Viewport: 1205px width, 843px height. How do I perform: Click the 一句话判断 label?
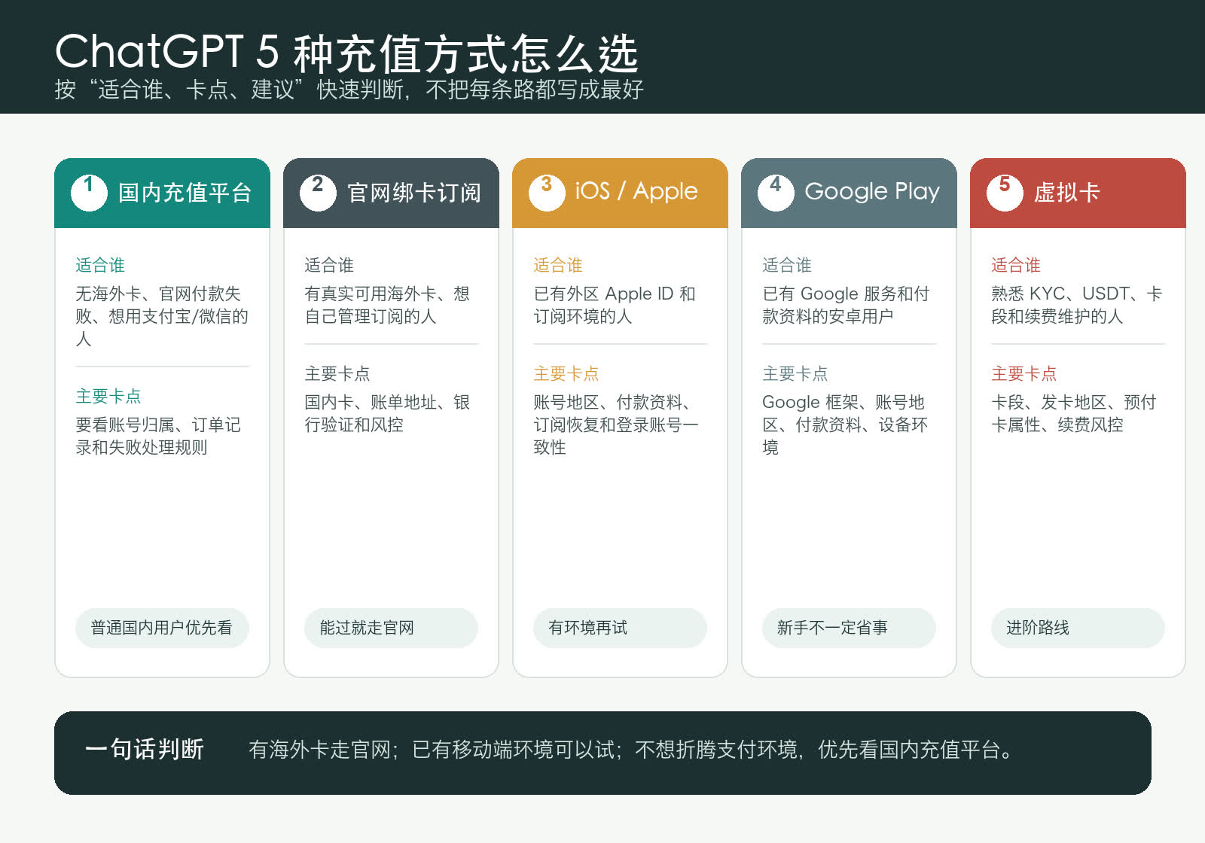pyautogui.click(x=145, y=750)
